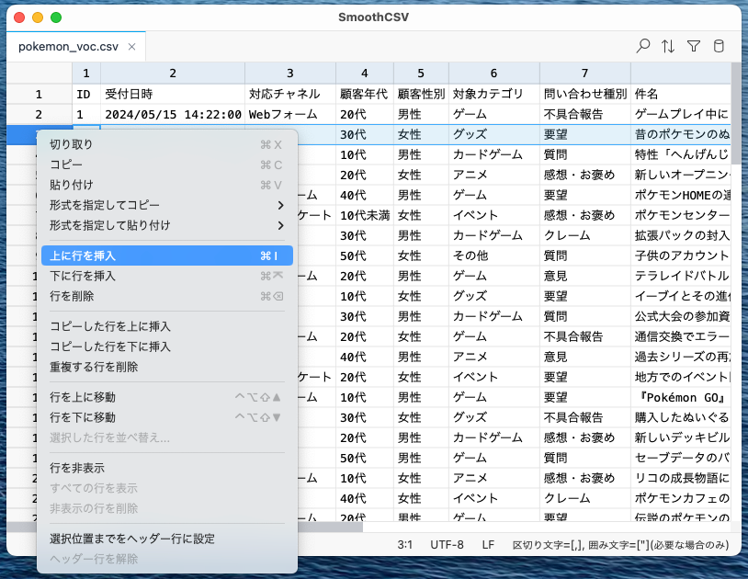
Task: Open the sort arrows tool
Action: (668, 46)
